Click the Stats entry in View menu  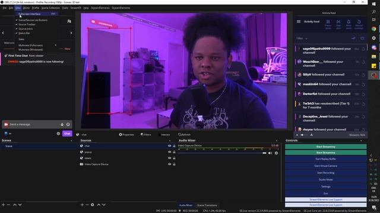click(21, 39)
